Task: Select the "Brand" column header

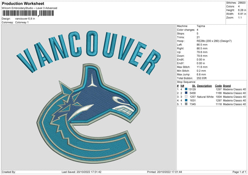Action: (x=227, y=86)
